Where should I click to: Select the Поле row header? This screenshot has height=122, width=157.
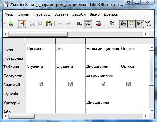tap(14, 49)
